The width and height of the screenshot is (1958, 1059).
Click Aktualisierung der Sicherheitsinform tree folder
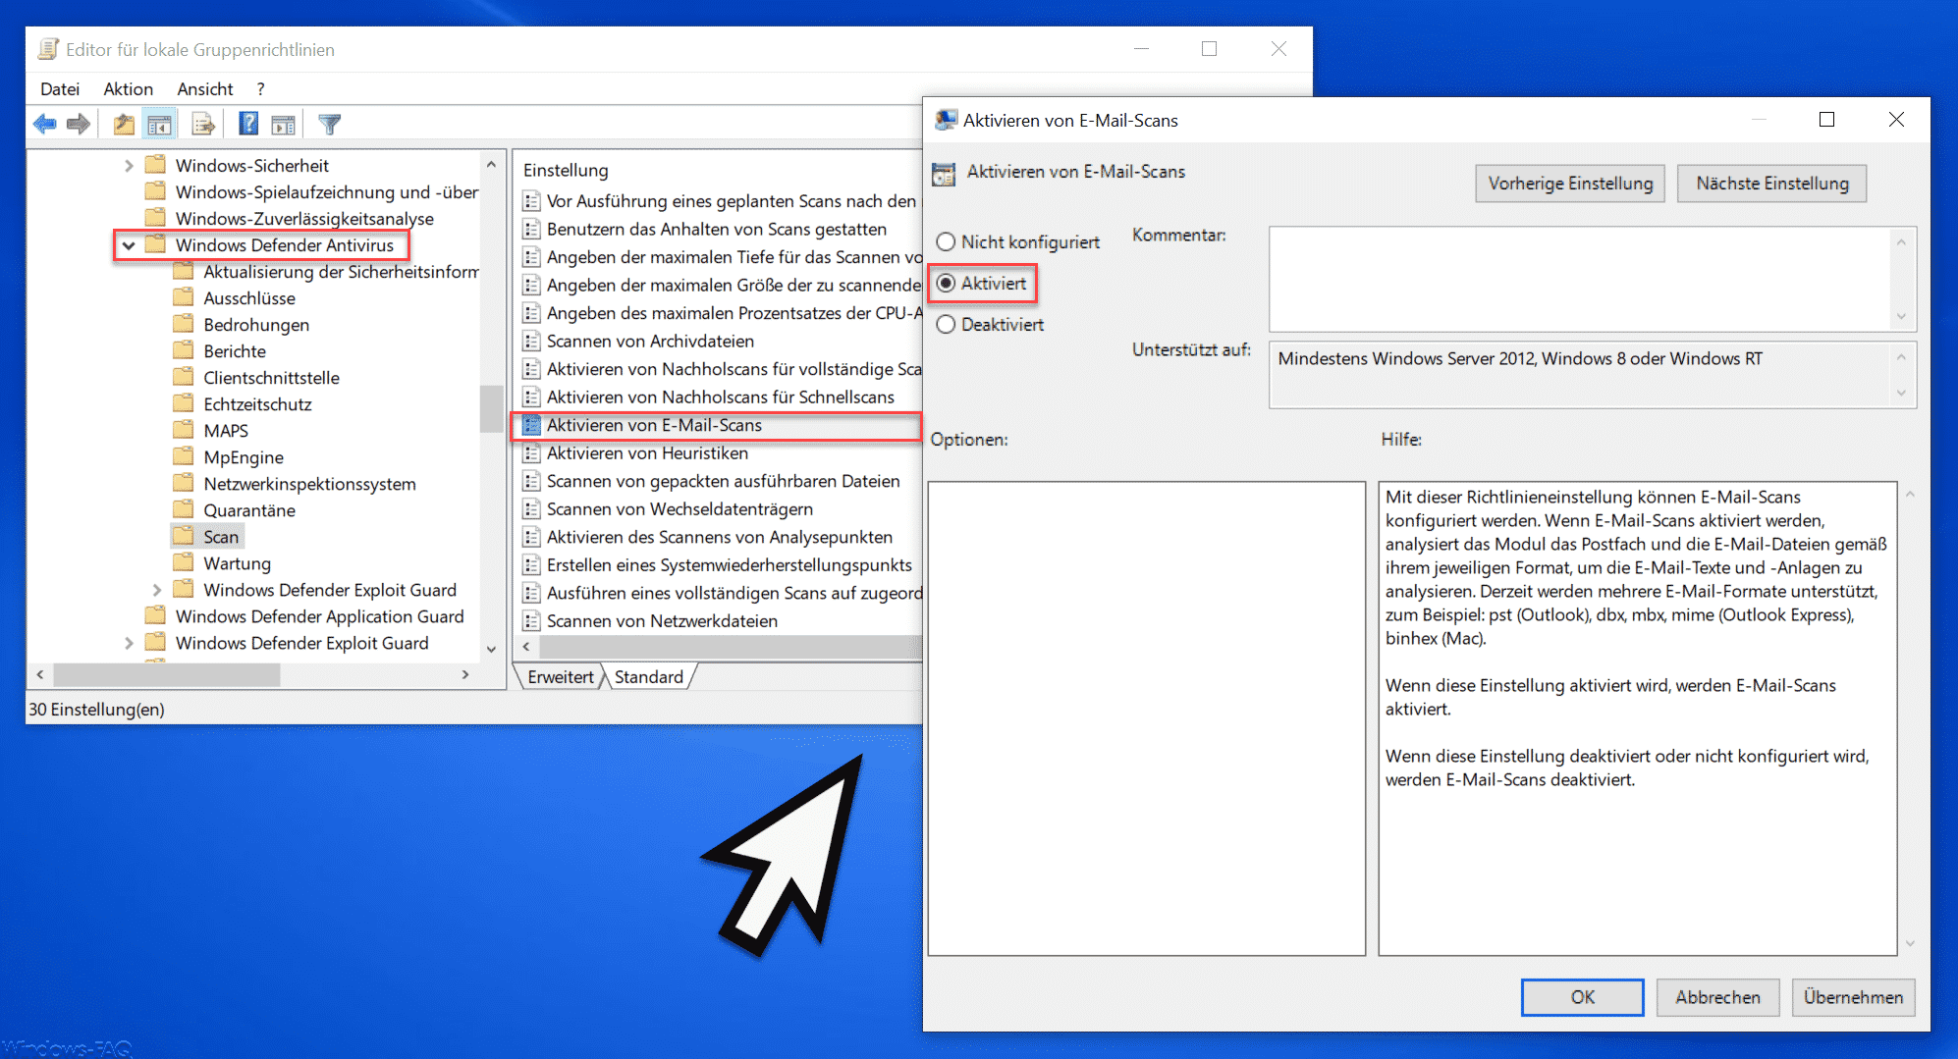pyautogui.click(x=341, y=271)
